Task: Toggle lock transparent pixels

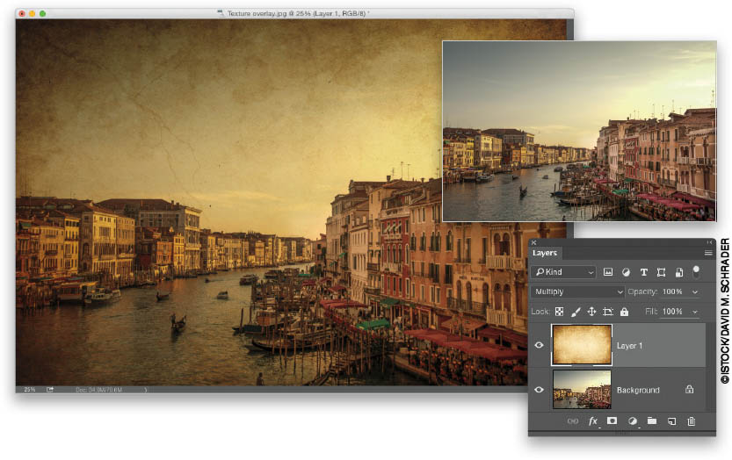Action: (559, 312)
